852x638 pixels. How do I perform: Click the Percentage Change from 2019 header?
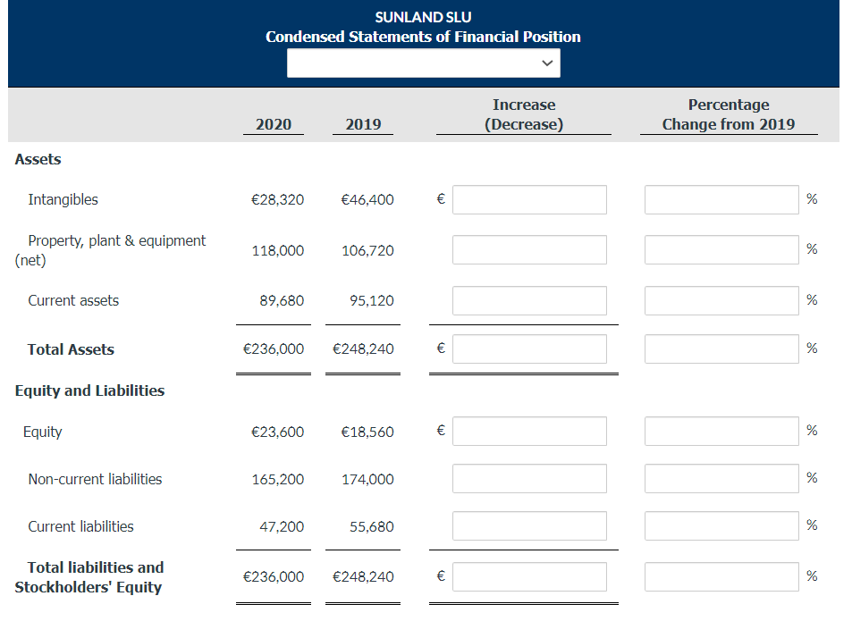(x=729, y=114)
